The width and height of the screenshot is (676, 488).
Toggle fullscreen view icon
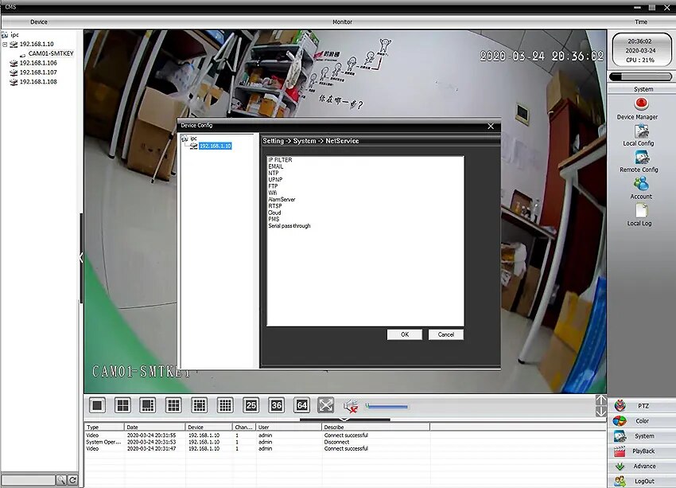pyautogui.click(x=326, y=405)
